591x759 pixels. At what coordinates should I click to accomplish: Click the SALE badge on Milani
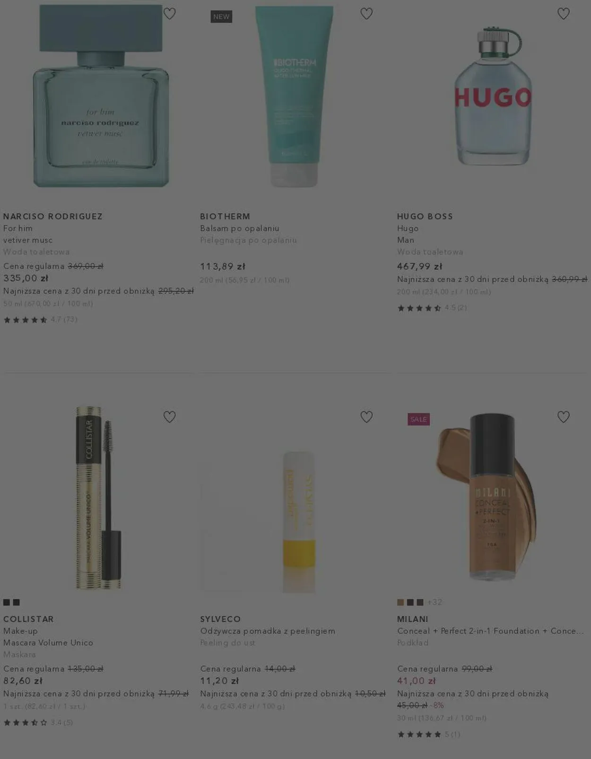tap(418, 419)
